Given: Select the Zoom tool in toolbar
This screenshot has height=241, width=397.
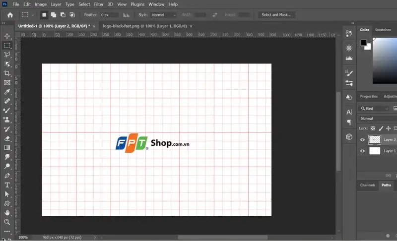Looking at the screenshot, I should pos(7,222).
